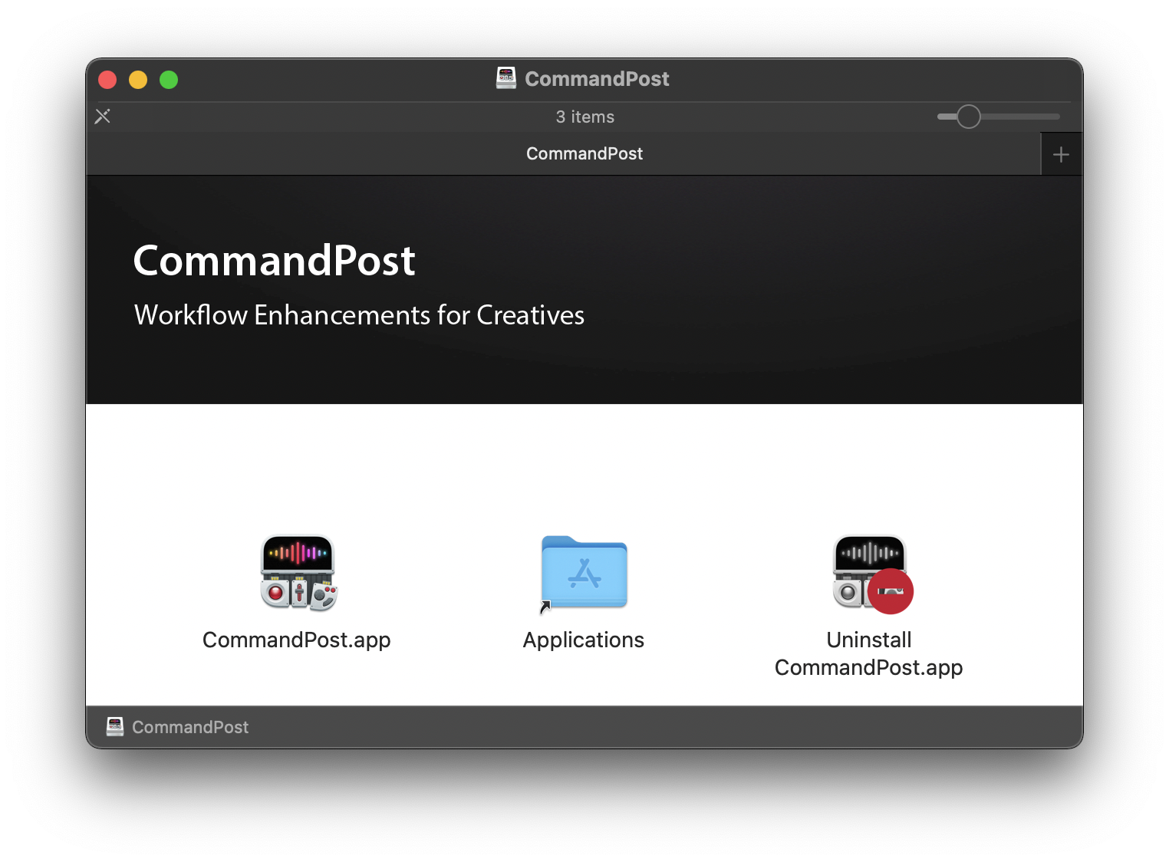Viewport: 1169px width, 862px height.
Task: Select the Applications label text
Action: pos(584,640)
